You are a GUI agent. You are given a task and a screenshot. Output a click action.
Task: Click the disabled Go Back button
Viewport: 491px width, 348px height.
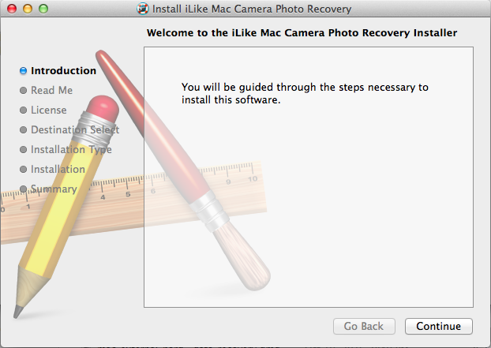click(364, 326)
